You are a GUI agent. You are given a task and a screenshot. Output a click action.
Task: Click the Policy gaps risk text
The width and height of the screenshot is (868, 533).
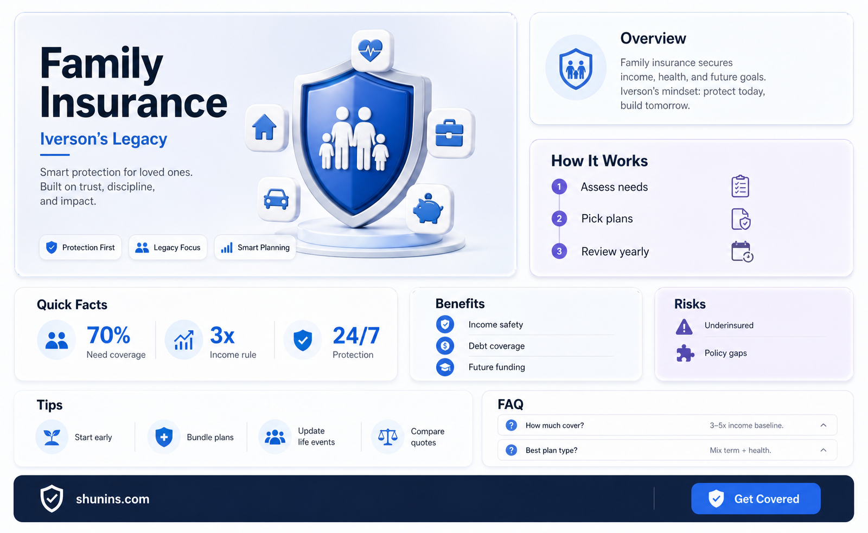[x=726, y=353]
